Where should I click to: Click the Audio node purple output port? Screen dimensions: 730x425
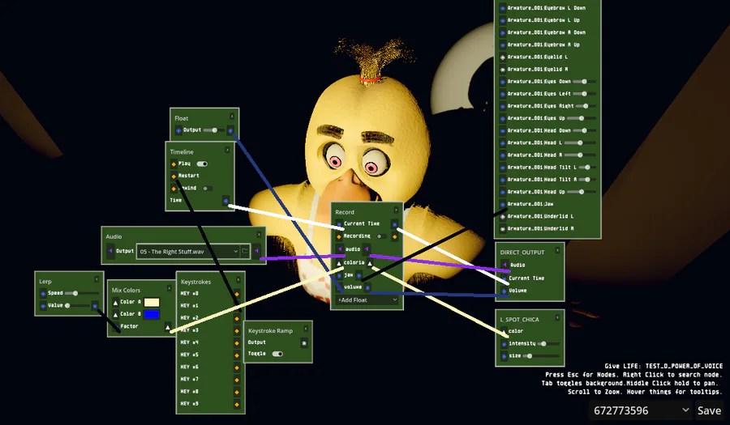[x=256, y=251]
